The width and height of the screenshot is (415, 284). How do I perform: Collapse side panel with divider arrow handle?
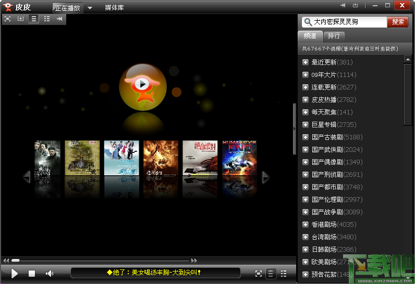tap(295, 129)
